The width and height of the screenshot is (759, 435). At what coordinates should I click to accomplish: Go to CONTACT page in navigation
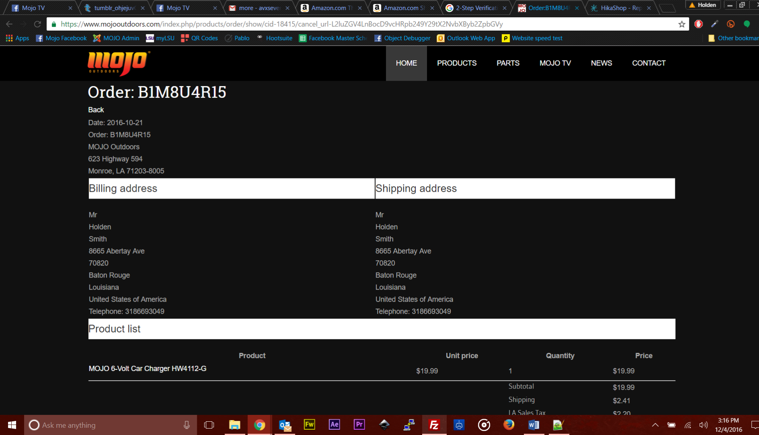(649, 63)
